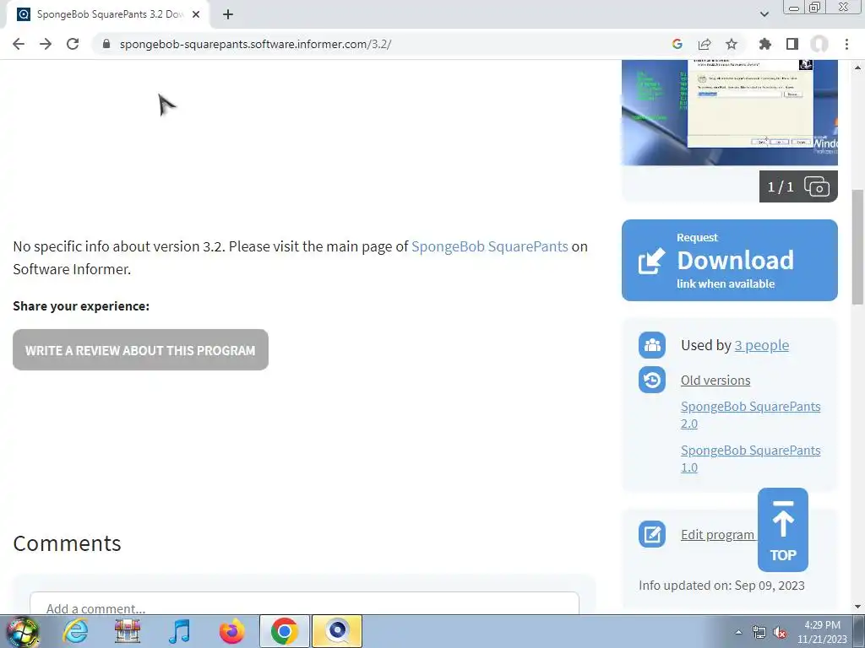Image resolution: width=865 pixels, height=648 pixels.
Task: Expand tab search dropdown arrow
Action: 764,14
